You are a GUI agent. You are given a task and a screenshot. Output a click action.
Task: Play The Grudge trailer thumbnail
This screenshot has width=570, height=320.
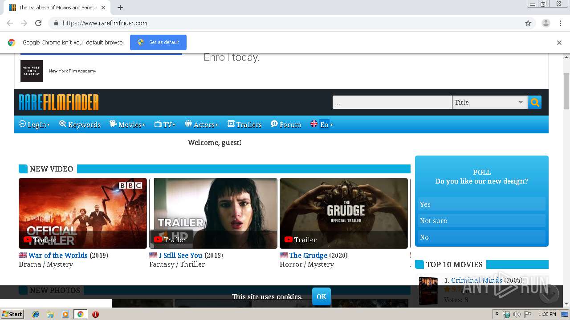344,213
